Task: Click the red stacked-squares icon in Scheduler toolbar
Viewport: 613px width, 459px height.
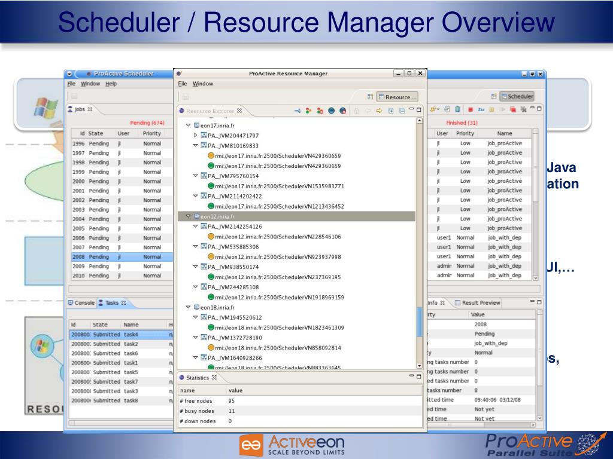Action: [513, 110]
